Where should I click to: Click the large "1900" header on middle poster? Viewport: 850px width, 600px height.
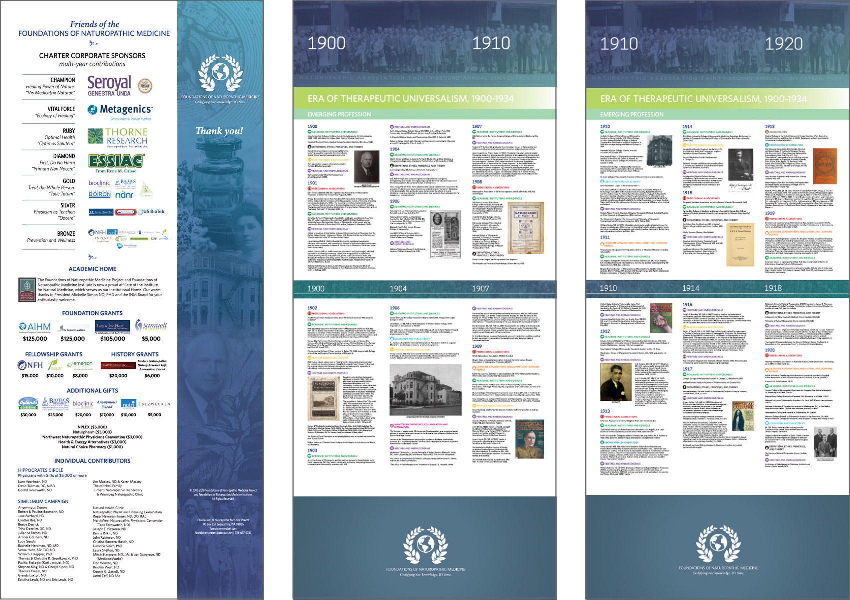[326, 43]
